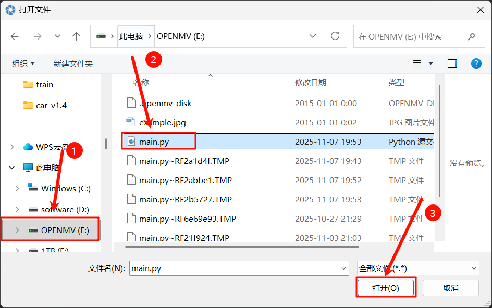Sort by 修改日期 column header
The height and width of the screenshot is (308, 492).
coord(310,82)
